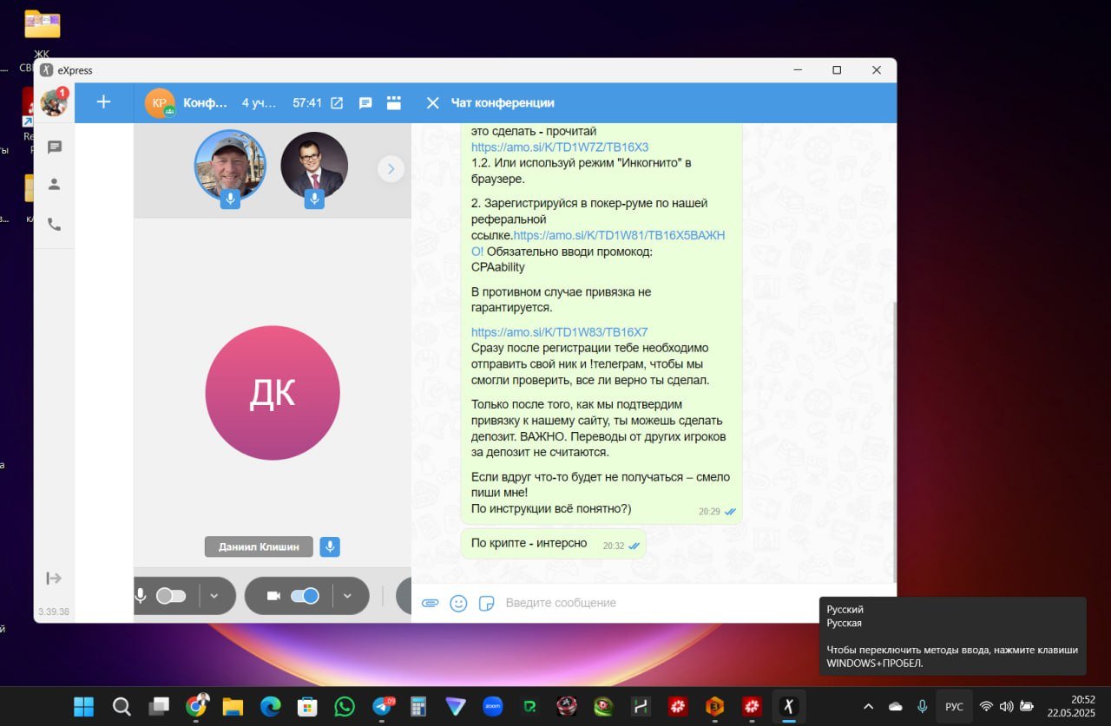Click the message По крипте - интерсно
Screen dimensions: 1111x726
pyautogui.click(x=553, y=545)
